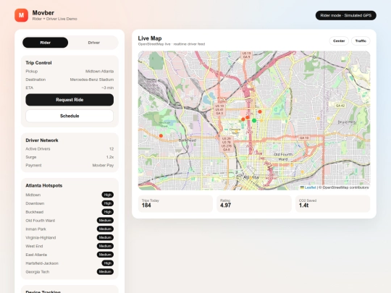
Task: Click the East Atlanta Medium badge
Action: (105, 255)
